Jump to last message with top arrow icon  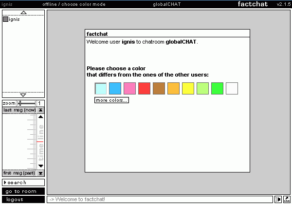[x=41, y=110]
